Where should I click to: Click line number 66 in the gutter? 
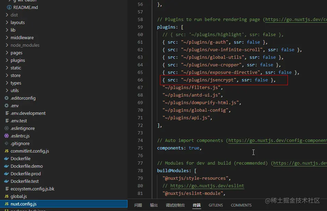tap(140, 80)
